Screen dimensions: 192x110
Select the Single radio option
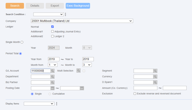click(32, 94)
